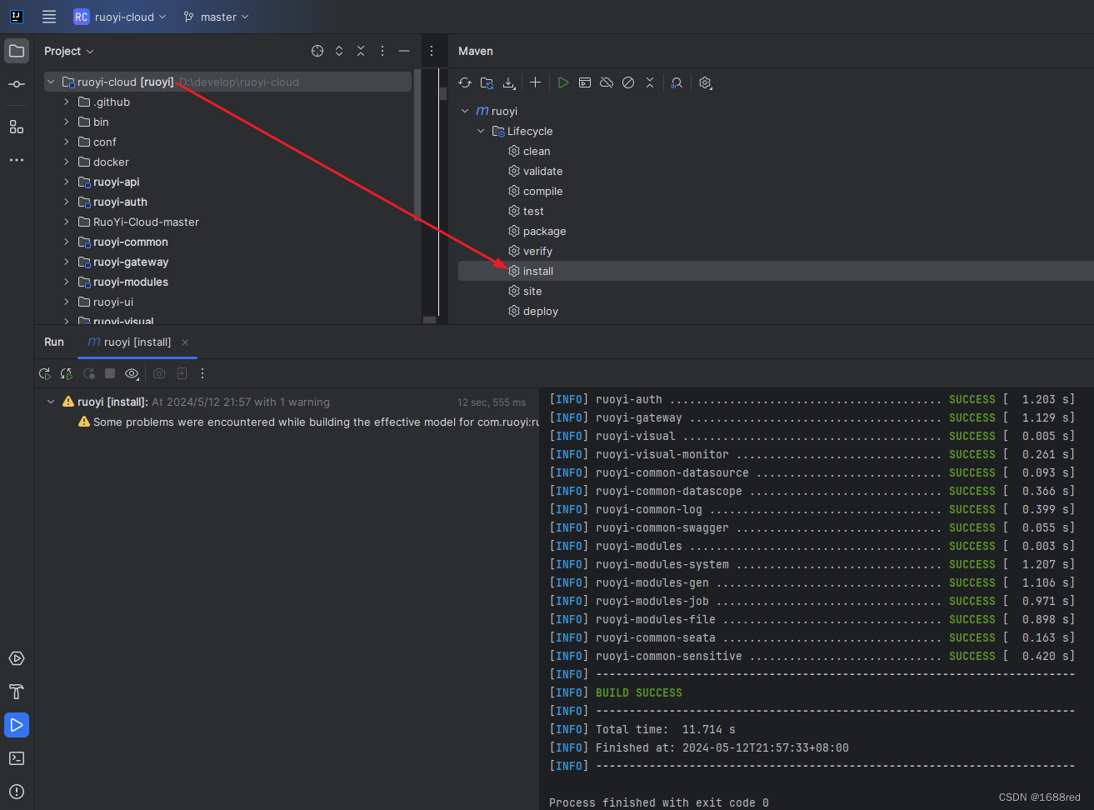
Task: Show more tool windows ellipsis
Action: 17,160
